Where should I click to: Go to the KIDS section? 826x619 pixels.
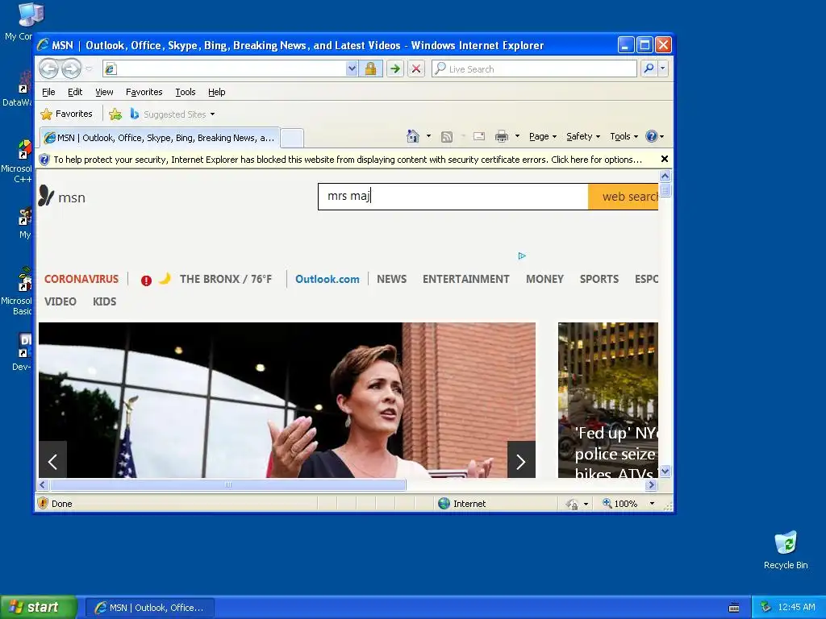[x=104, y=301]
